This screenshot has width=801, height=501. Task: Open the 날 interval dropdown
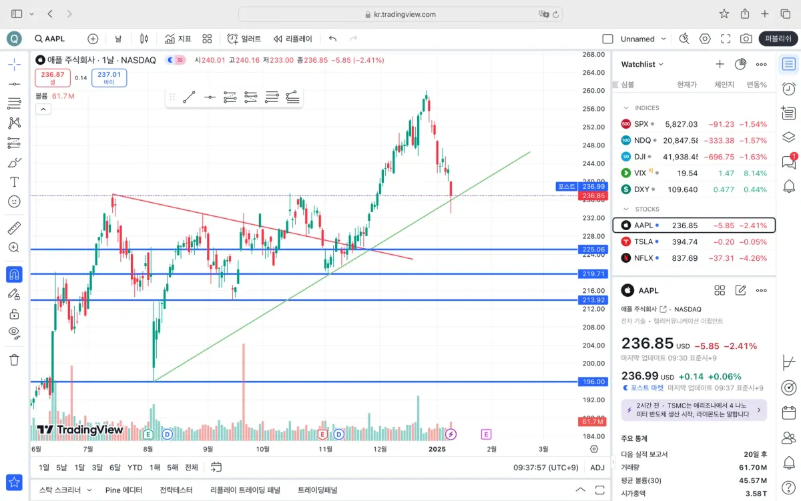(118, 39)
